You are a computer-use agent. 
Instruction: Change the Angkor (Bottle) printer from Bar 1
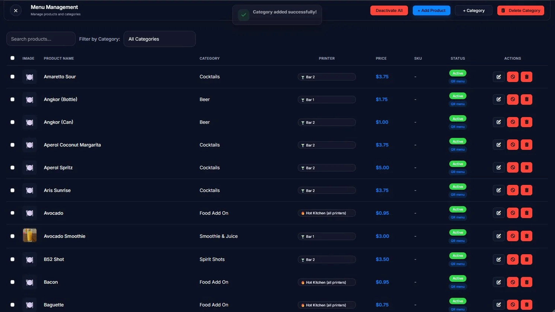(326, 100)
